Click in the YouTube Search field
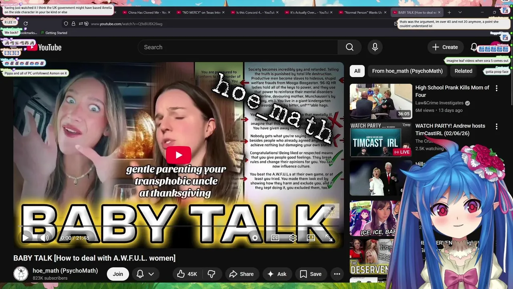The image size is (513, 289). pos(238,47)
